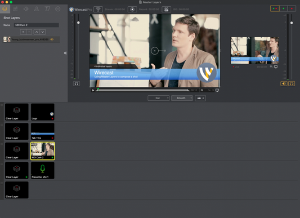Select the two-dot preview/live layout button
The height and width of the screenshot is (218, 300).
coord(275,8)
